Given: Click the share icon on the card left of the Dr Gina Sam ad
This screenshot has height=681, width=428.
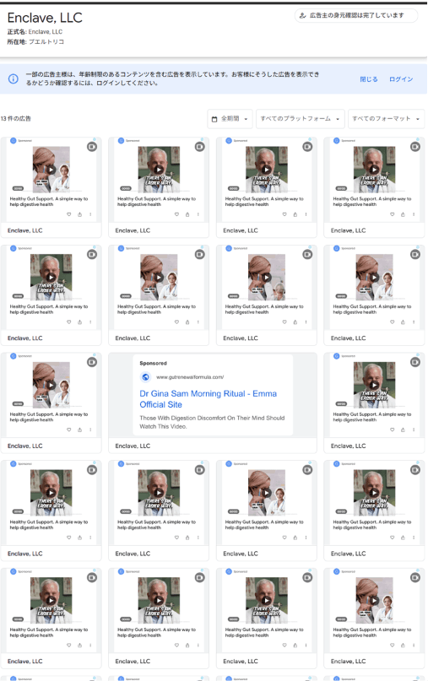Looking at the screenshot, I should 79,430.
